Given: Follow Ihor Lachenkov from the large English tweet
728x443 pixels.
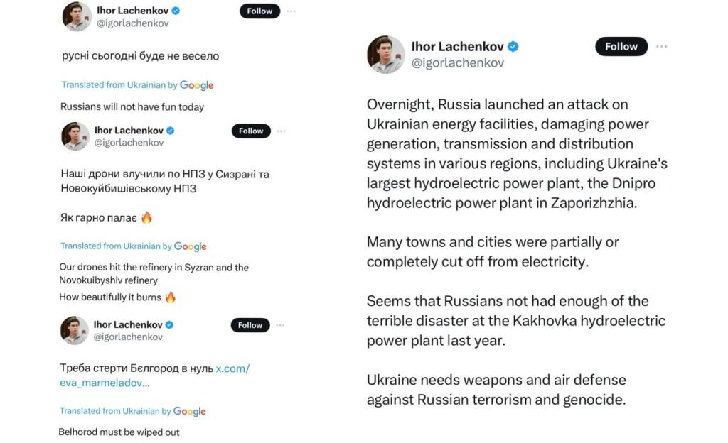Looking at the screenshot, I should click(x=621, y=47).
